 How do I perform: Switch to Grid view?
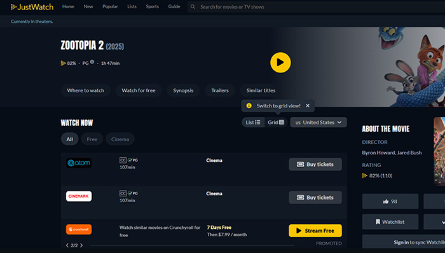point(276,122)
